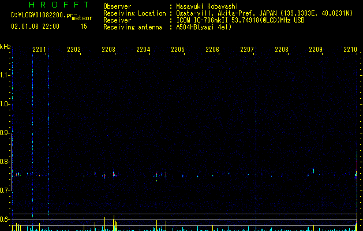Image resolution: width=363 pixels, height=231 pixels.
Task: Click the meteor echo just after 2203
Action: click(x=114, y=174)
